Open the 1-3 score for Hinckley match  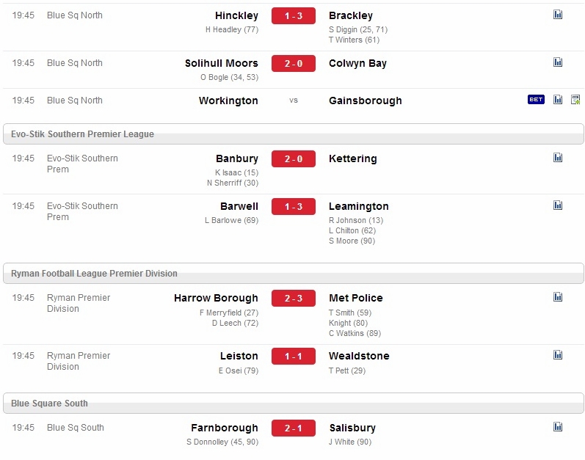294,15
